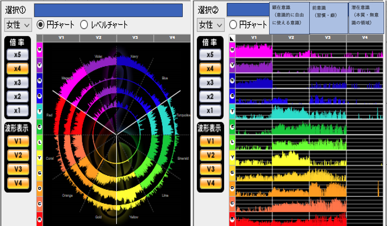Click the gold G row icon in 選択① panel

[x=40, y=173]
